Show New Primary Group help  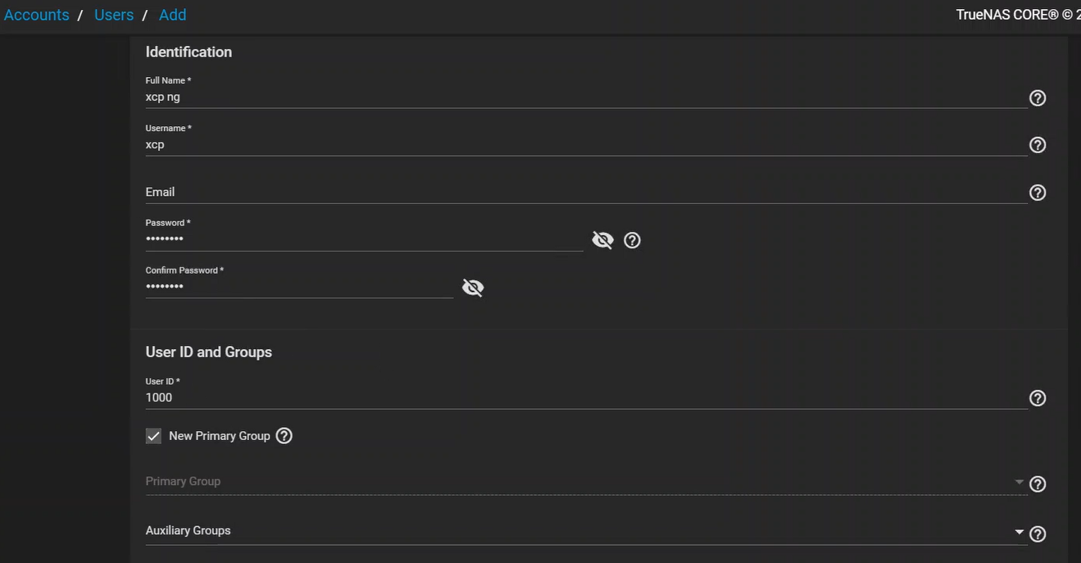tap(284, 436)
